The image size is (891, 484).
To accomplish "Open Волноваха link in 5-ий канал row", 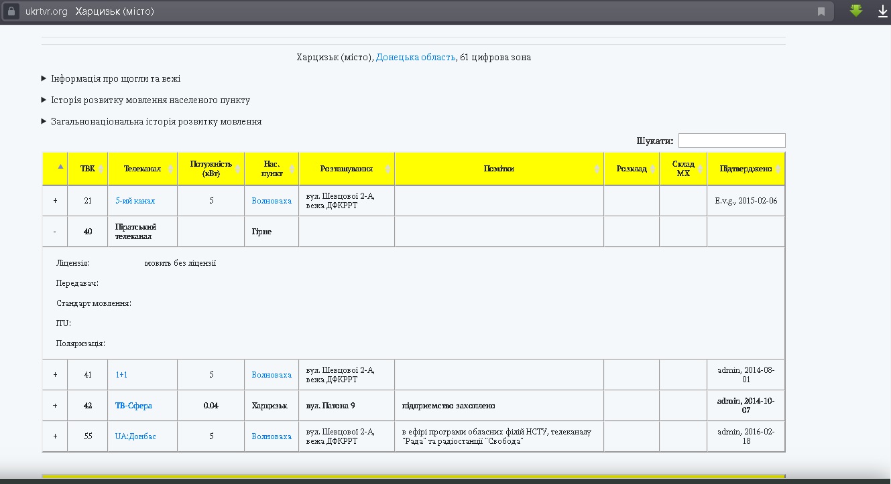I will point(272,201).
